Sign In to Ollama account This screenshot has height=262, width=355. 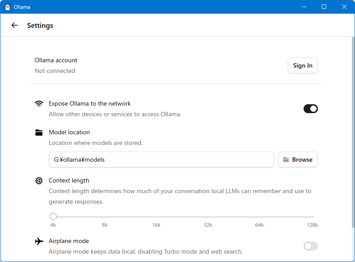coord(303,65)
